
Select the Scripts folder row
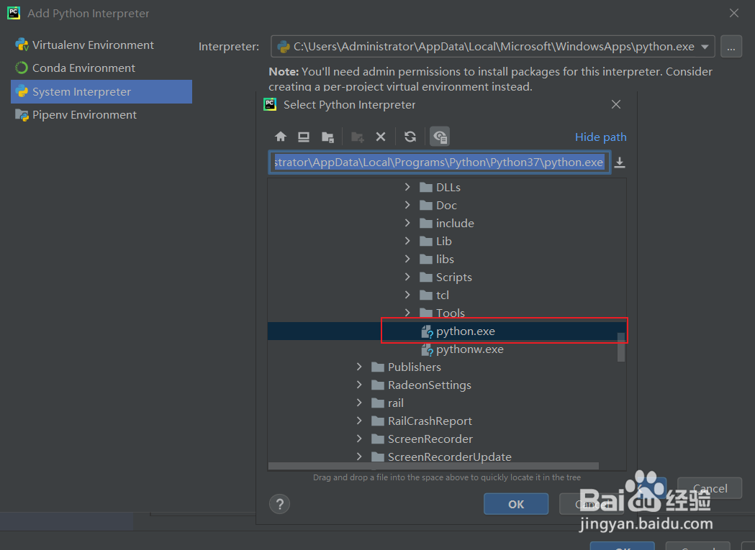(447, 278)
